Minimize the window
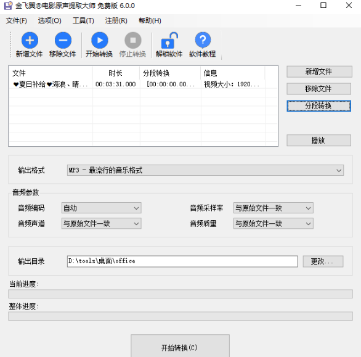Image resolution: width=361 pixels, height=357 pixels. [x=298, y=6]
